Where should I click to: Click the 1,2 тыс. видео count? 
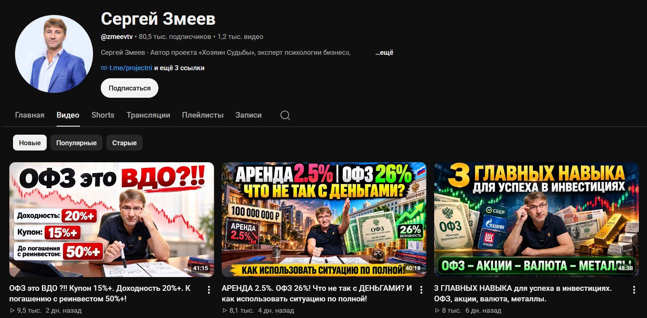pos(240,37)
